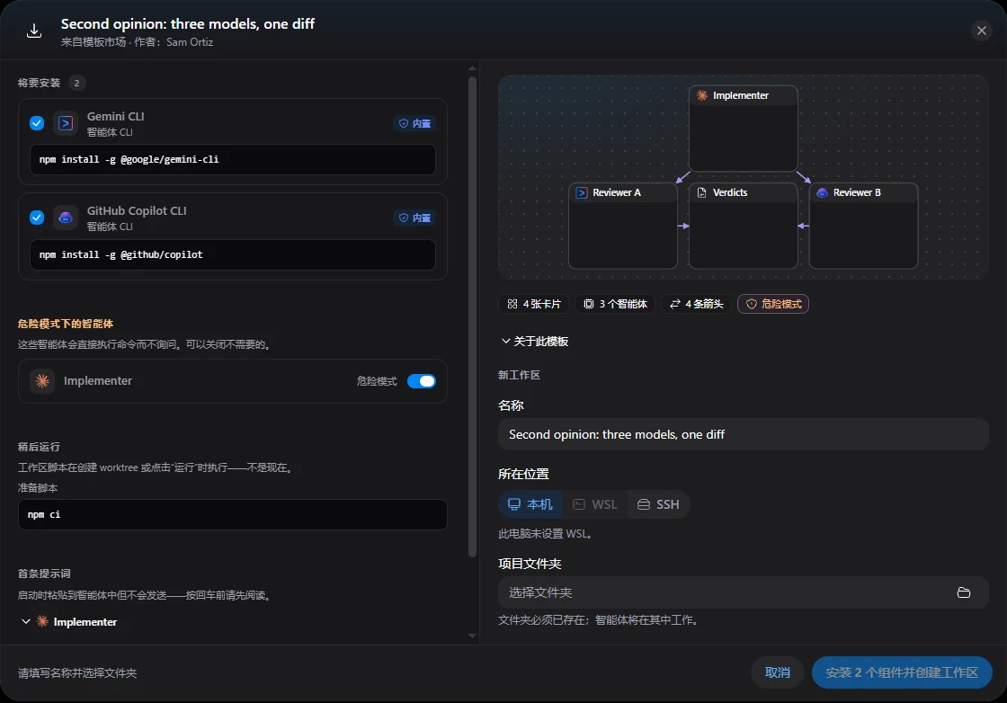Click the GitHub Copilot CLI icon

[66, 218]
